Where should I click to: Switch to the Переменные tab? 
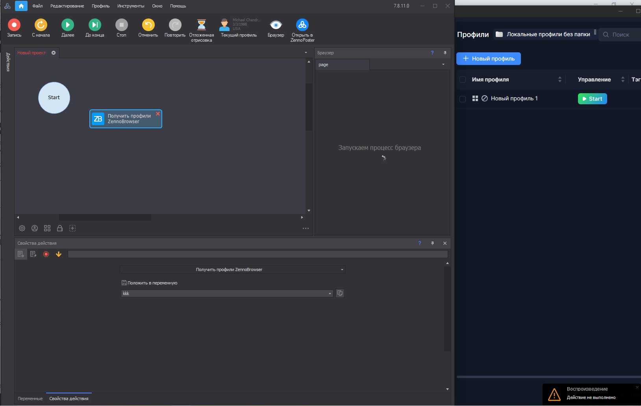30,399
